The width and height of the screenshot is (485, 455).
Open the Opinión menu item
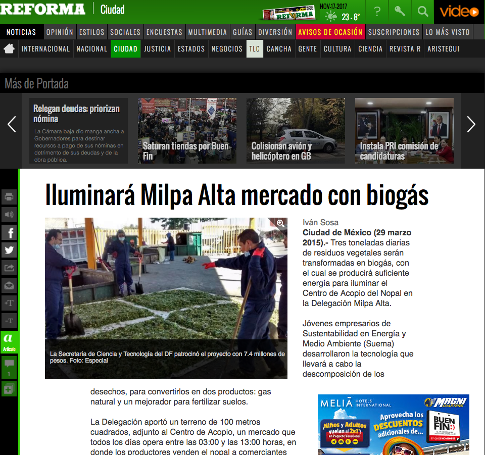pyautogui.click(x=60, y=32)
